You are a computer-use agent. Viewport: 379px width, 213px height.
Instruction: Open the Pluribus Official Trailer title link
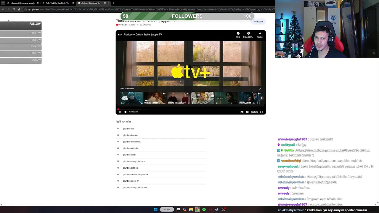point(146,21)
